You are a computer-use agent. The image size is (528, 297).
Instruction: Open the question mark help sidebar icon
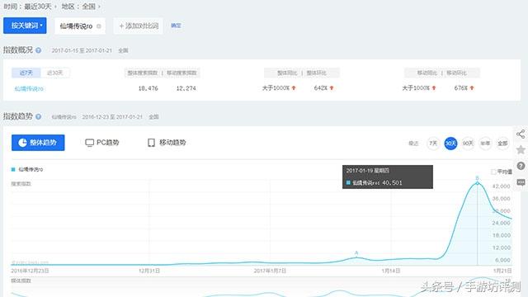point(521,166)
